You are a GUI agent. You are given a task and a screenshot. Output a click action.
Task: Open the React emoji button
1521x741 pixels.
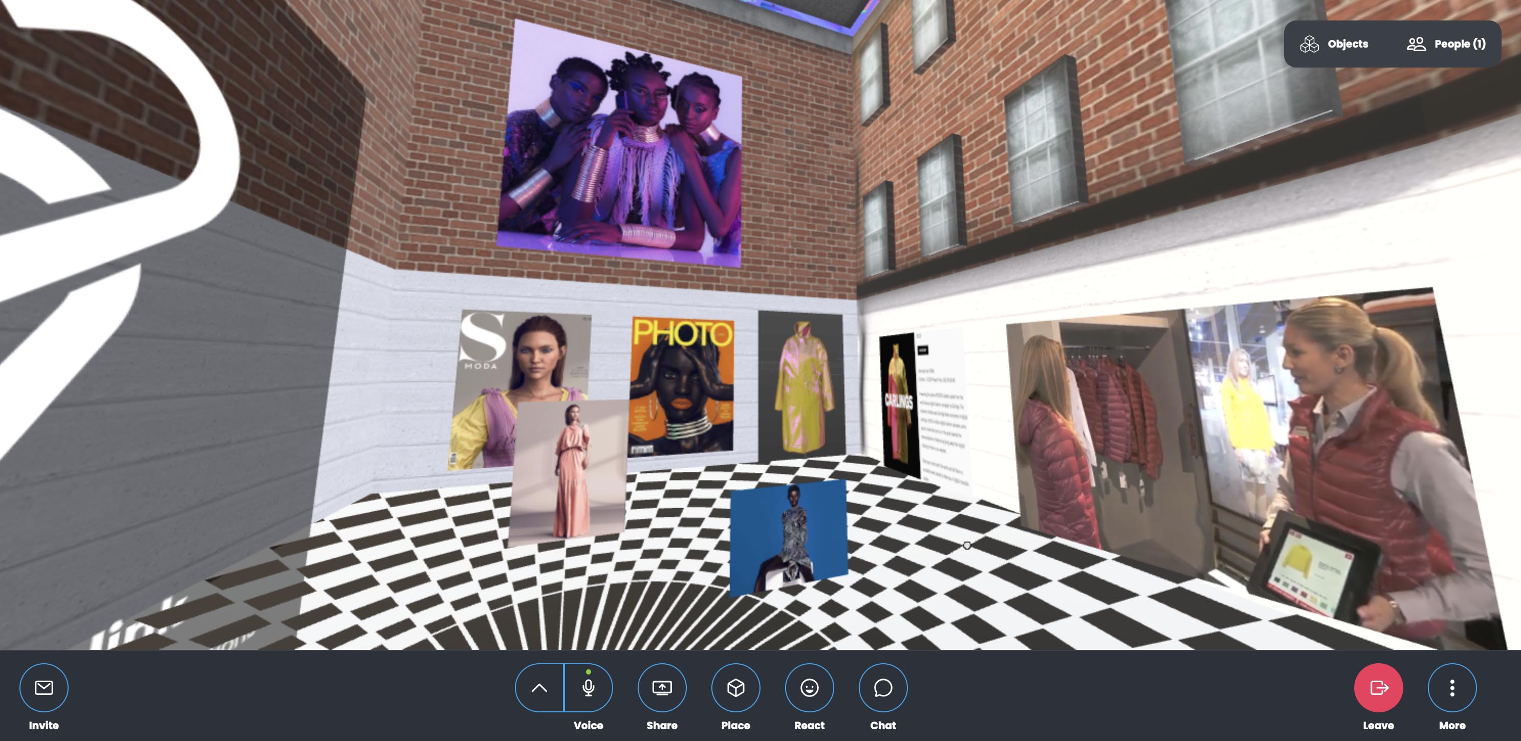point(809,688)
